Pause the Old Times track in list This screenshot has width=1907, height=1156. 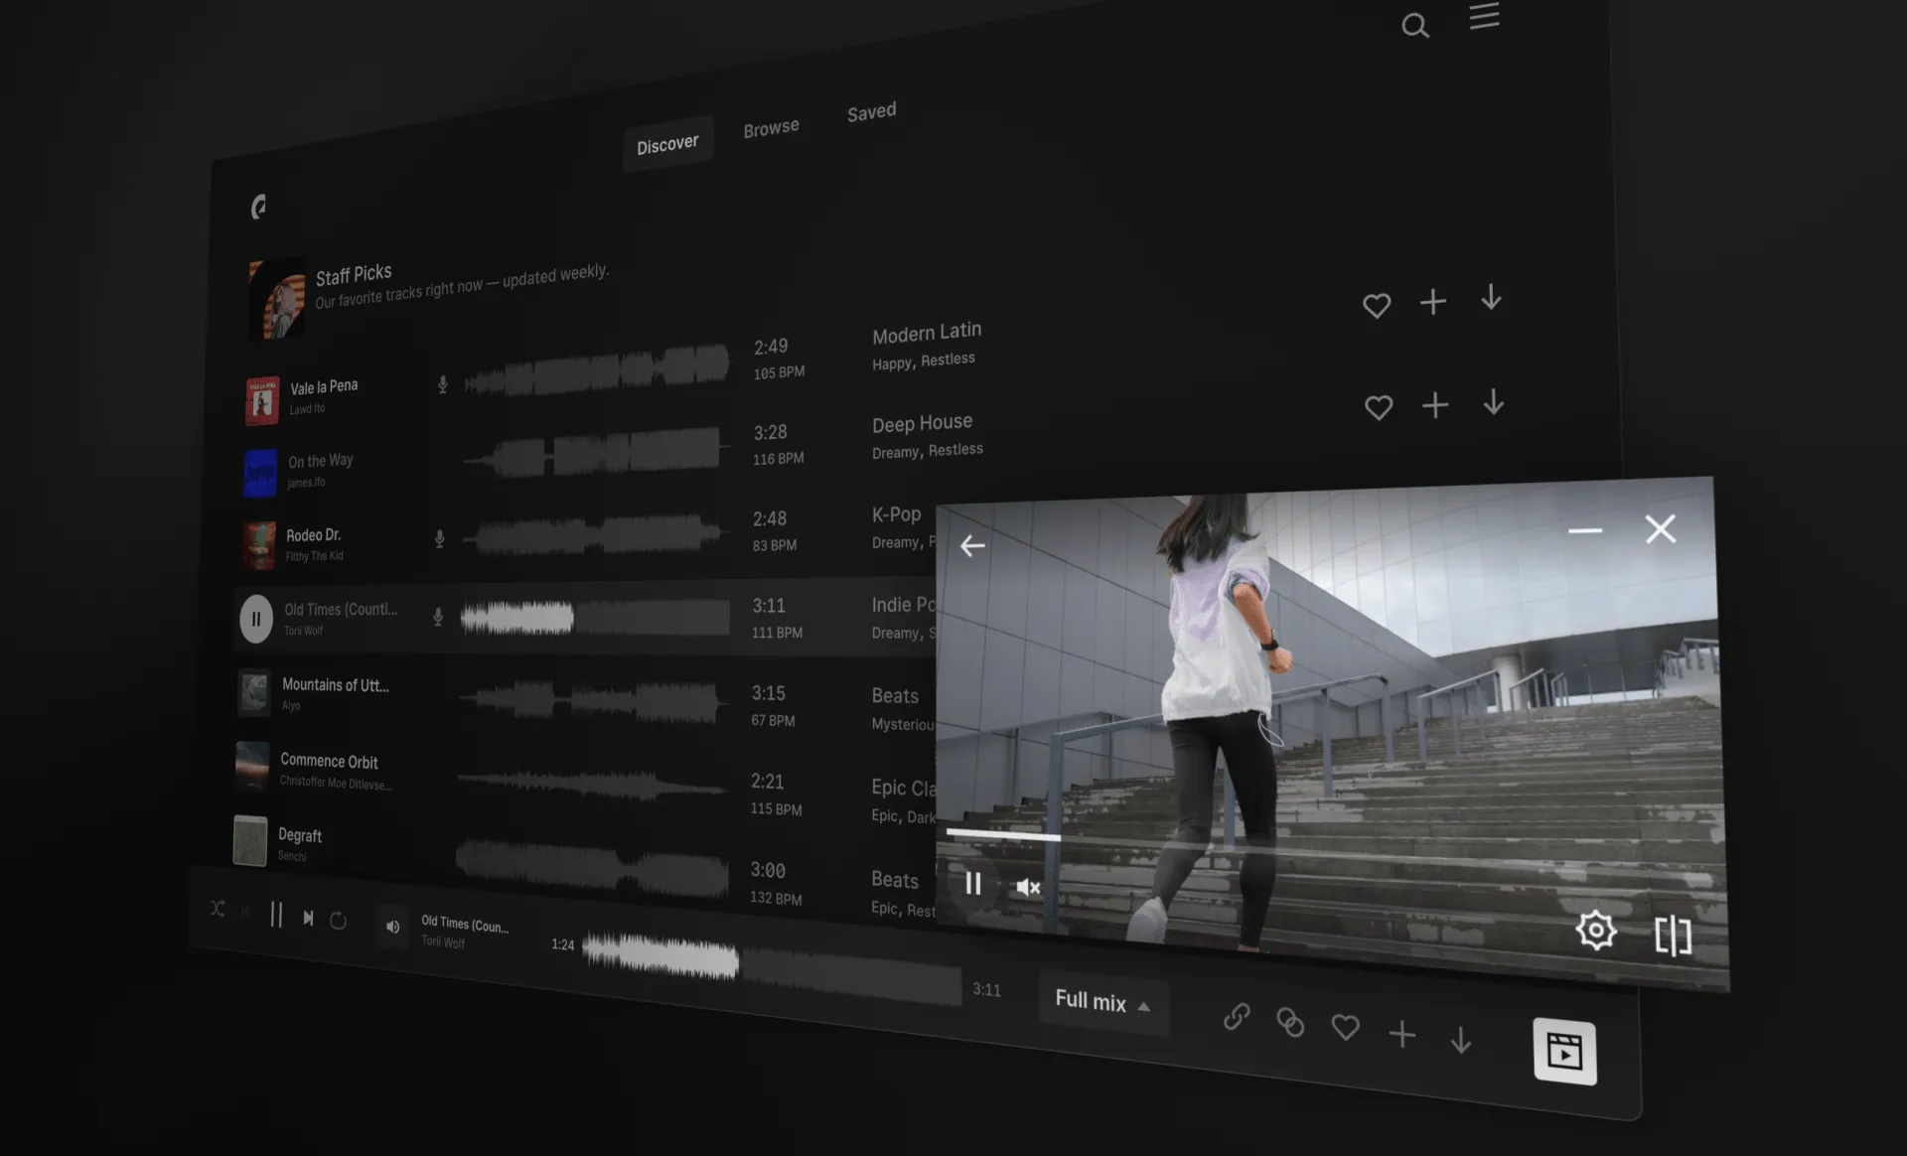256,619
